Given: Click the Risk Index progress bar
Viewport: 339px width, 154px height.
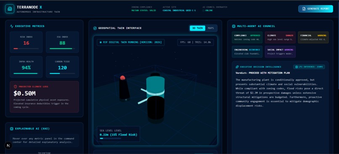Looking at the screenshot, I should 26,49.
